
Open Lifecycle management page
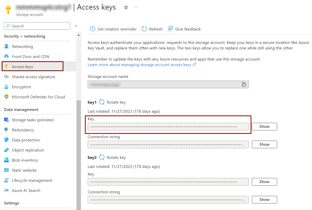point(32,181)
